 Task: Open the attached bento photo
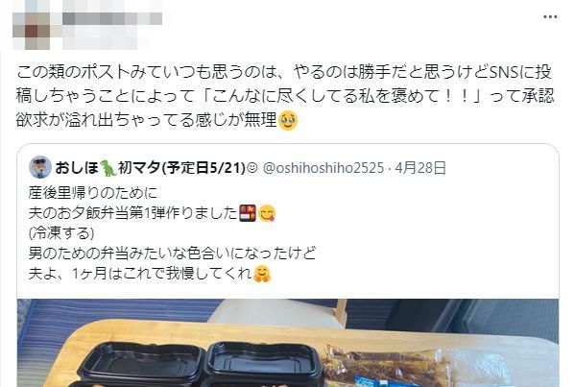pos(288,343)
